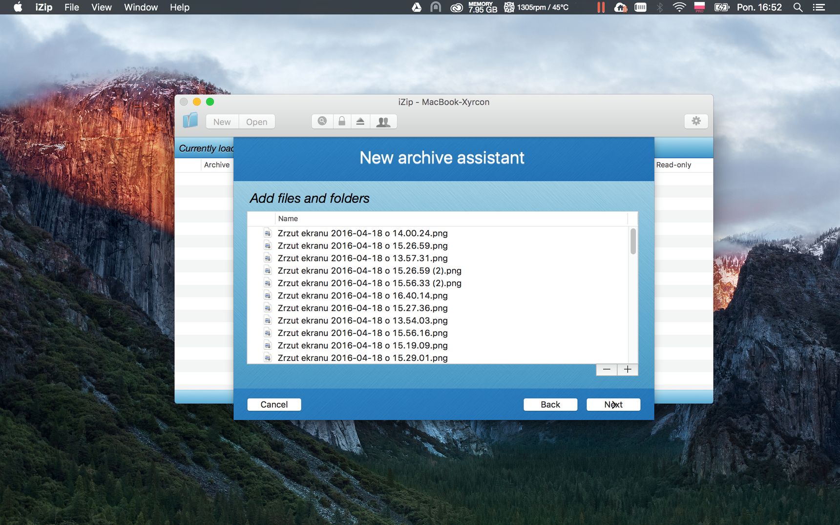
Task: Click the menu bar clock Pon. 16:52
Action: tap(759, 7)
